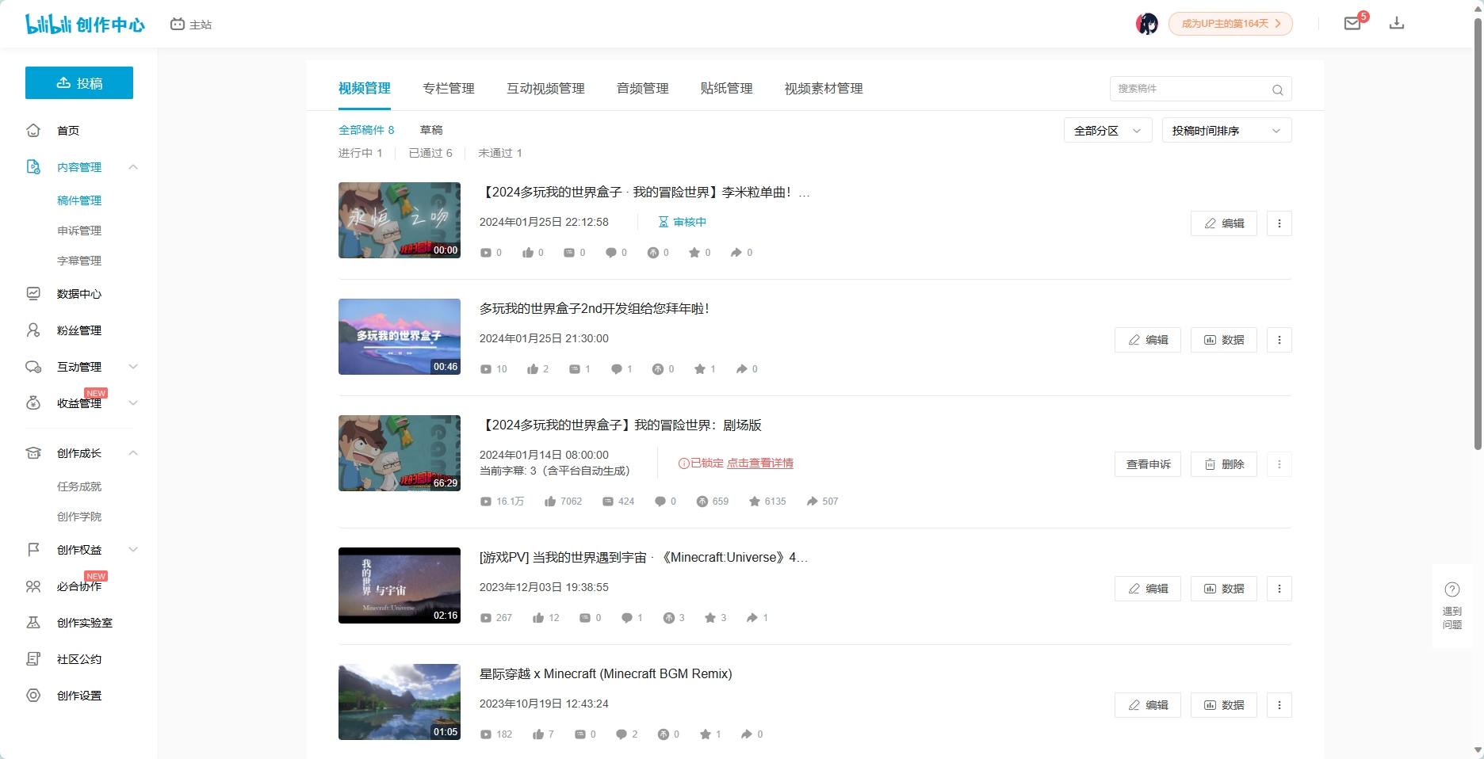Click like icon showing 7062
Screen dimensions: 1484x759
(x=549, y=502)
